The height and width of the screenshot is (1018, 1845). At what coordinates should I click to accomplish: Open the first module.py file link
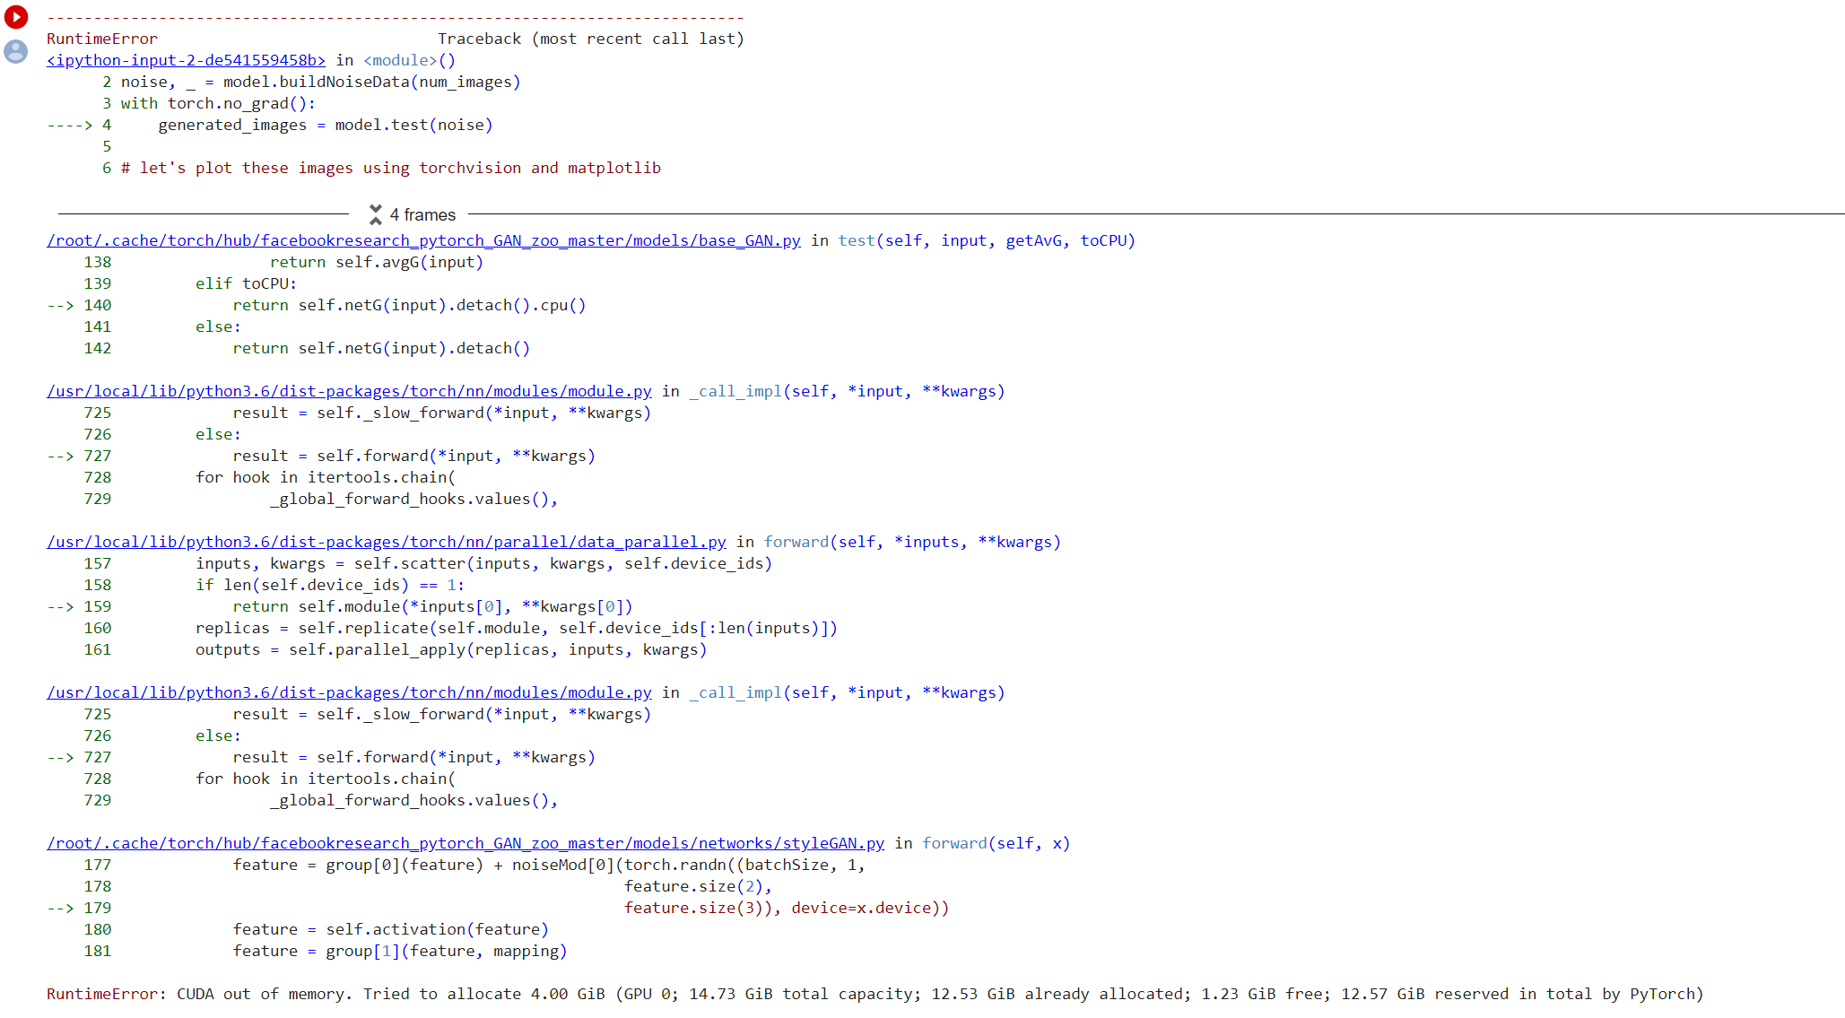[x=349, y=391]
